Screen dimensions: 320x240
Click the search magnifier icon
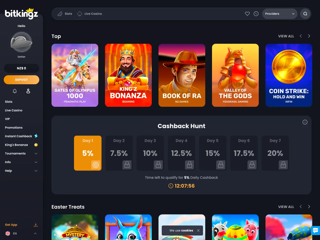[x=305, y=14]
